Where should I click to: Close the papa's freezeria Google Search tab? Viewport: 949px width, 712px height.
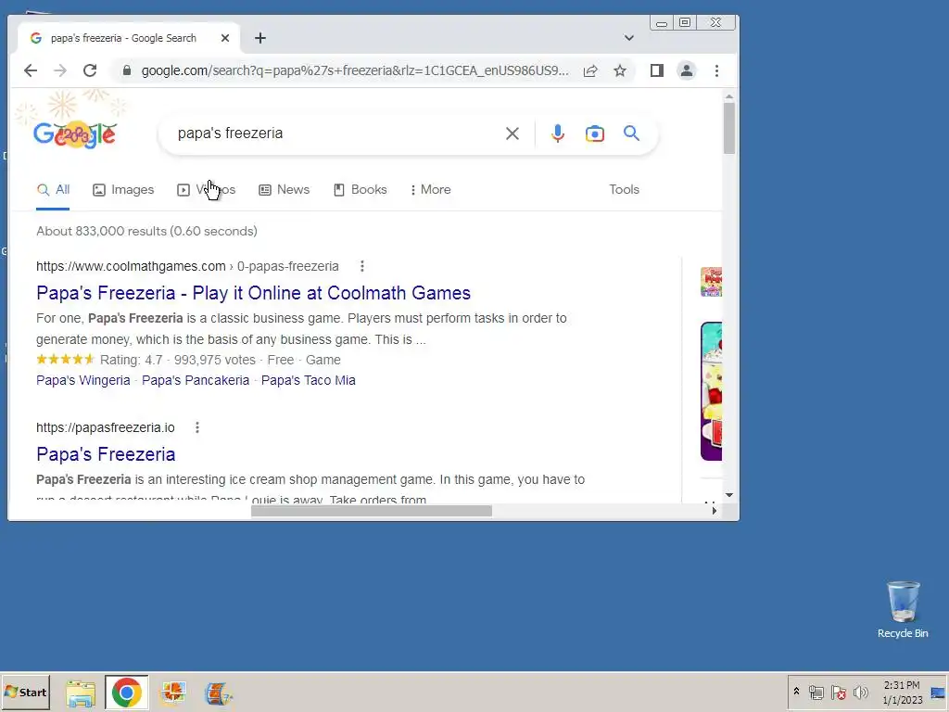pos(225,38)
